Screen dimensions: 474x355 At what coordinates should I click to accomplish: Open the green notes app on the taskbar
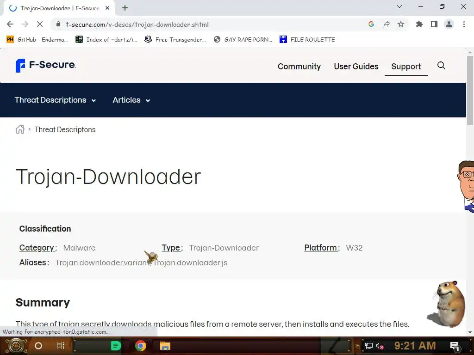coord(116,346)
